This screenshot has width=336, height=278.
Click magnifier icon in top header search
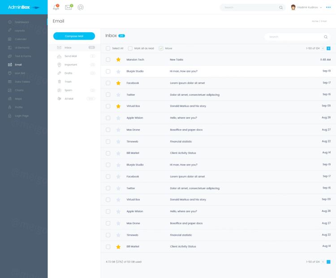(281, 8)
